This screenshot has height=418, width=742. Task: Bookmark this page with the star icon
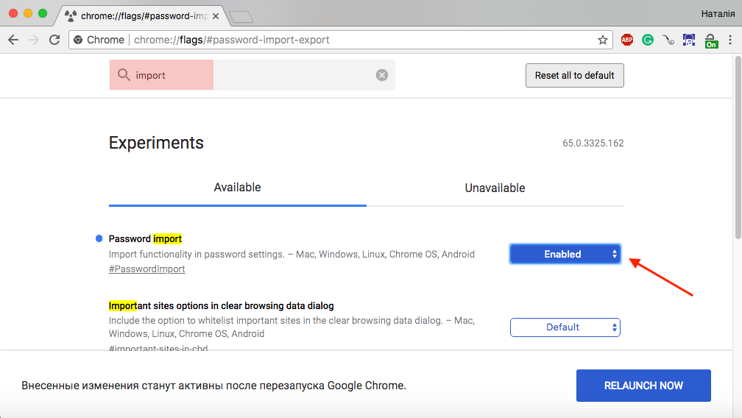[603, 40]
